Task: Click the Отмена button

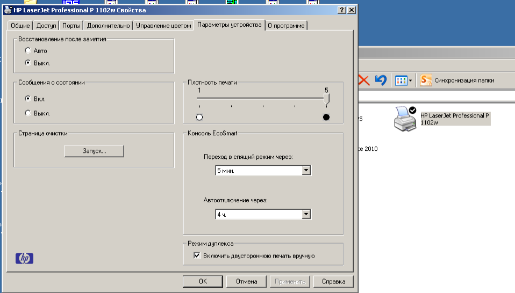Action: tap(246, 281)
